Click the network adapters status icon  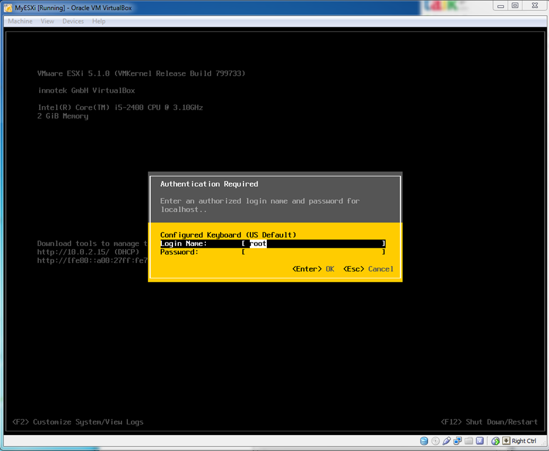(x=457, y=441)
